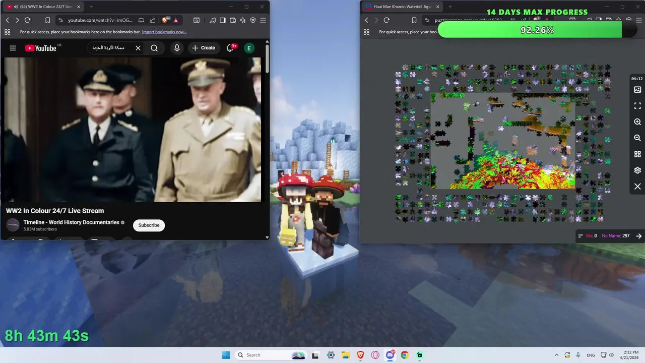Open the share icon in YouTube address bar

[152, 20]
